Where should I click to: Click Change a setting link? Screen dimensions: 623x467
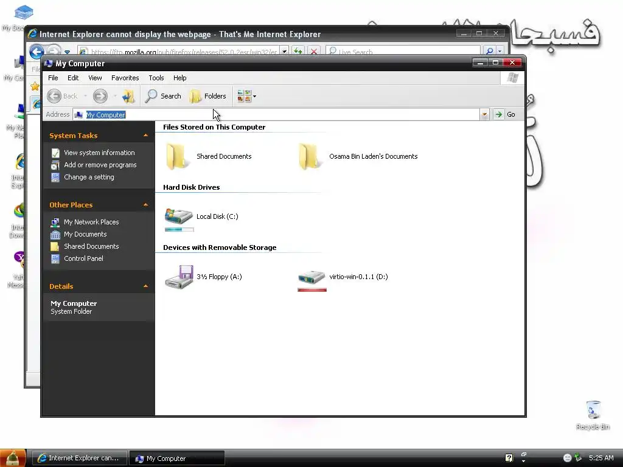click(89, 177)
